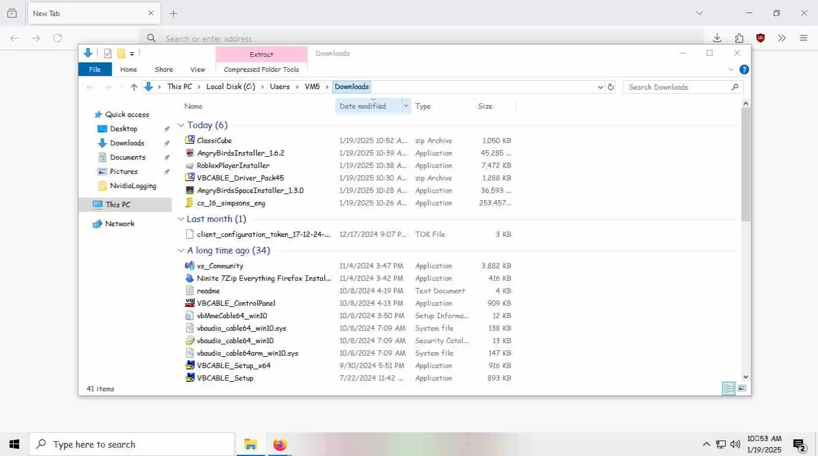Select Documents in navigation pane
The width and height of the screenshot is (818, 456).
[128, 157]
